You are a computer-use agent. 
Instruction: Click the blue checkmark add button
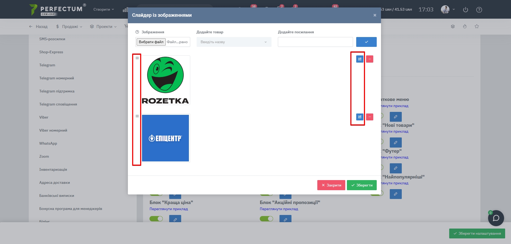coord(366,42)
